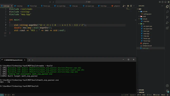Open mep.cpp in Explorer tree

tap(146, 36)
